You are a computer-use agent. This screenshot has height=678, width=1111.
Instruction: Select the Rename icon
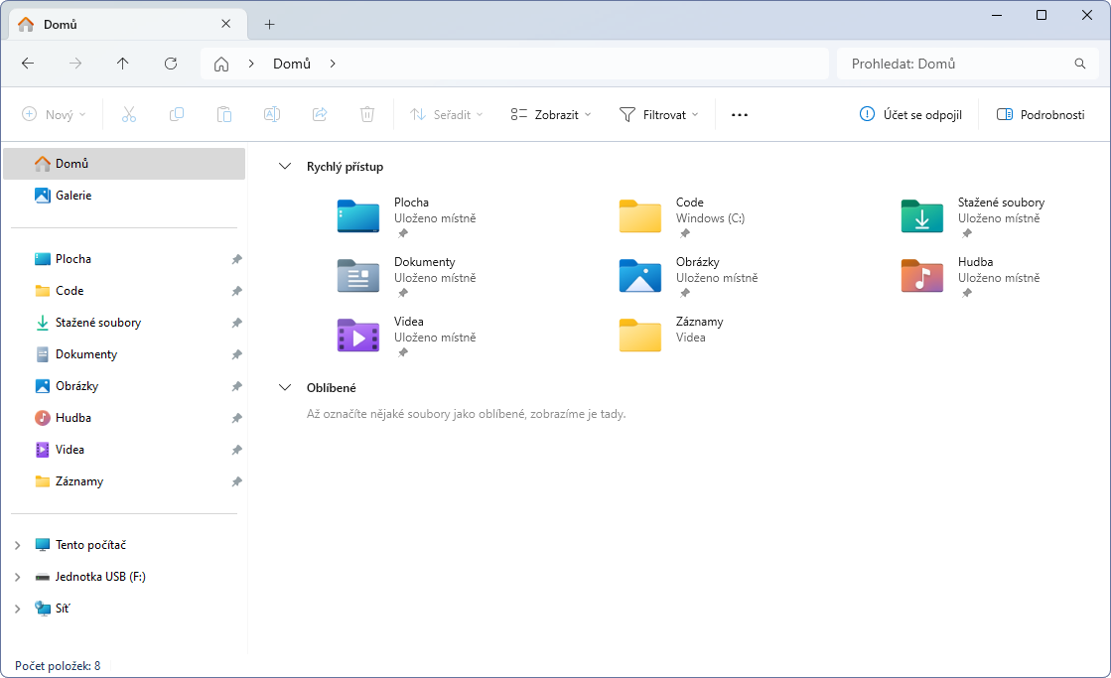[271, 114]
